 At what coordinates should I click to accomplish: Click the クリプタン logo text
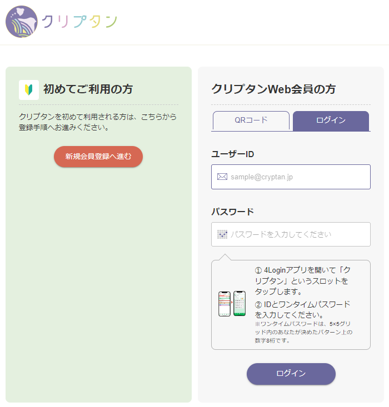(79, 22)
